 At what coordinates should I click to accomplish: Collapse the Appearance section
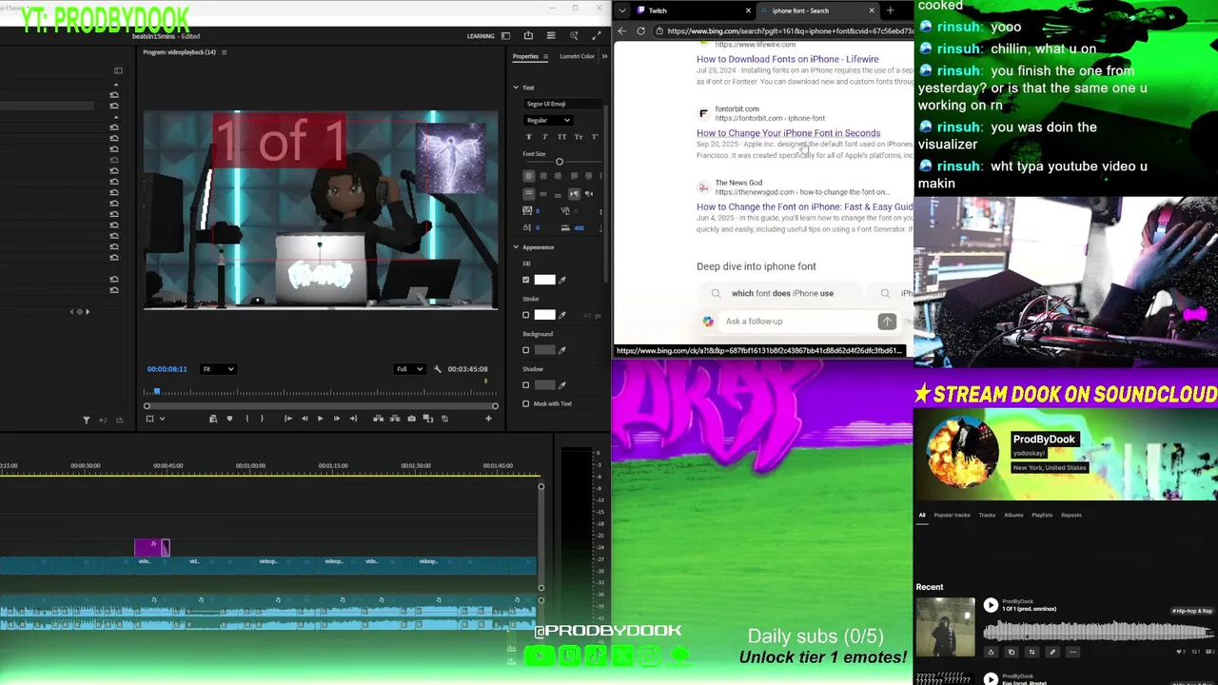[516, 247]
